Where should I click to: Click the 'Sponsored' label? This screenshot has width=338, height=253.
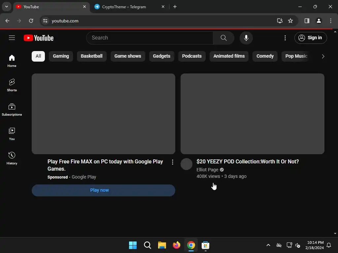point(57,177)
